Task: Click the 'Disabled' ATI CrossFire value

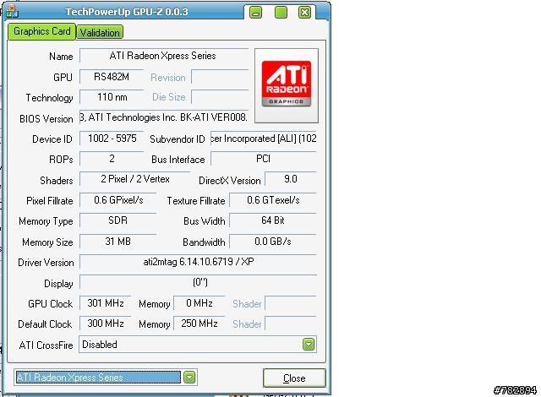Action: click(100, 345)
